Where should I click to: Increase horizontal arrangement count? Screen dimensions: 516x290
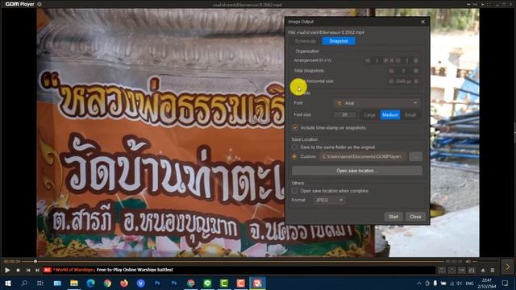(385, 61)
